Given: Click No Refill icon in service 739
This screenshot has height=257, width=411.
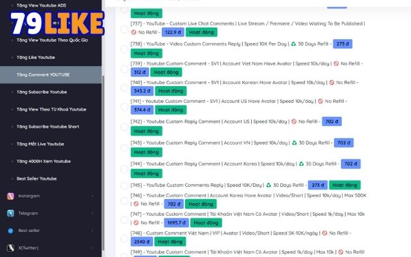Looking at the screenshot, I should pos(337,64).
